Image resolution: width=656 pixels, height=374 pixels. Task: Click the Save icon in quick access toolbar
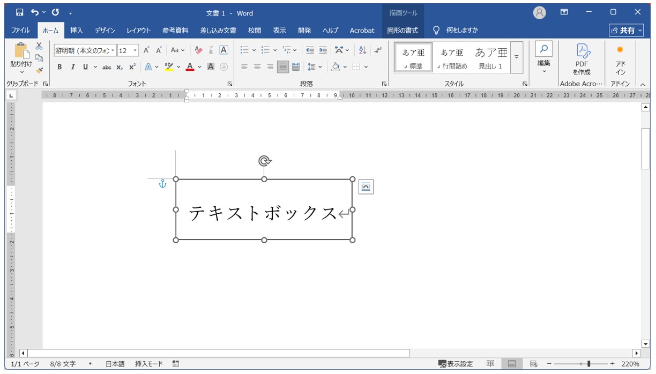pyautogui.click(x=19, y=12)
